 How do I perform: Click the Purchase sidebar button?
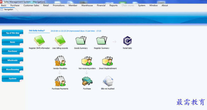[13, 51]
